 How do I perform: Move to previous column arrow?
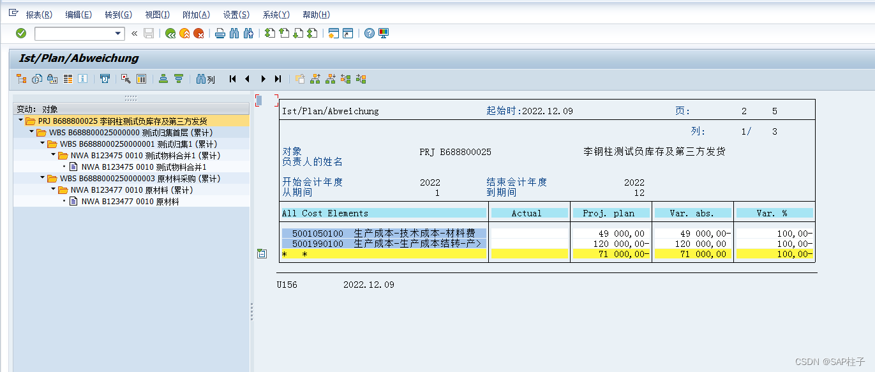(x=247, y=79)
